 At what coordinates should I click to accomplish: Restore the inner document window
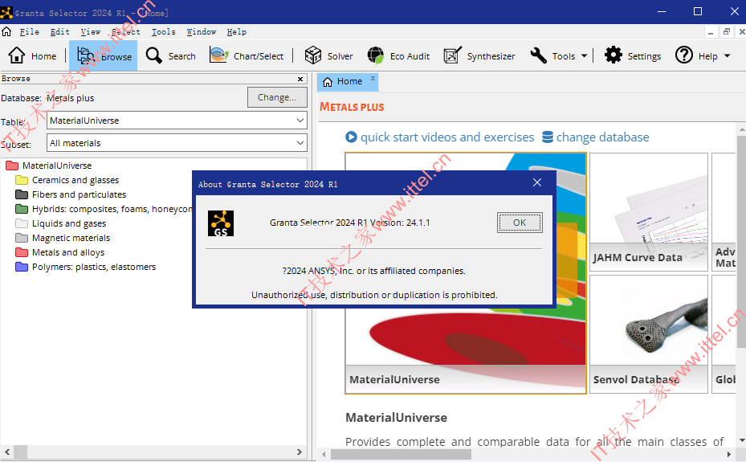pyautogui.click(x=726, y=32)
